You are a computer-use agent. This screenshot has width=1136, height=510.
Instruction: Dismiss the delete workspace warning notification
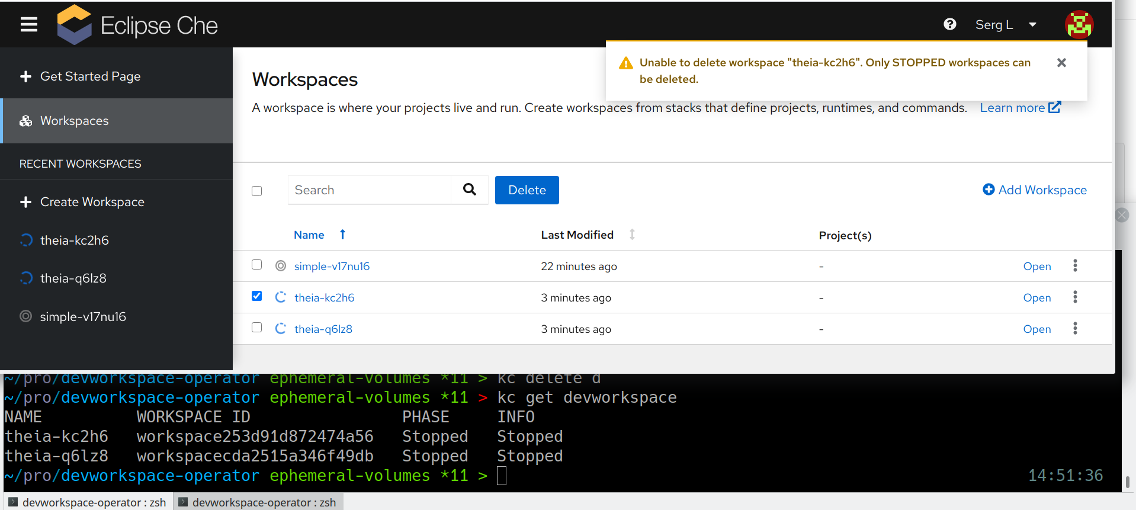pyautogui.click(x=1061, y=63)
